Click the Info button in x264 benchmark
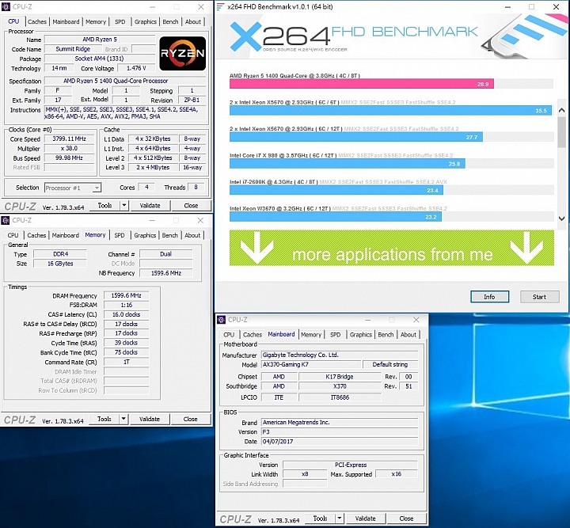The image size is (570, 528). 489,297
